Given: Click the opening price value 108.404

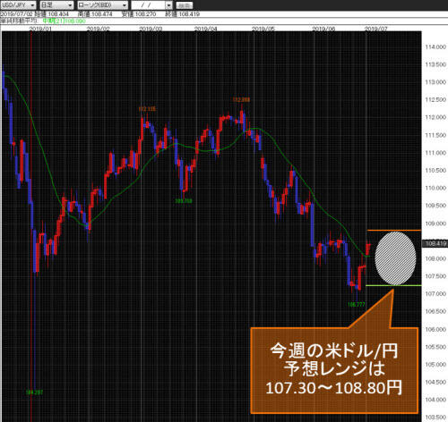Looking at the screenshot, I should pyautogui.click(x=58, y=14).
